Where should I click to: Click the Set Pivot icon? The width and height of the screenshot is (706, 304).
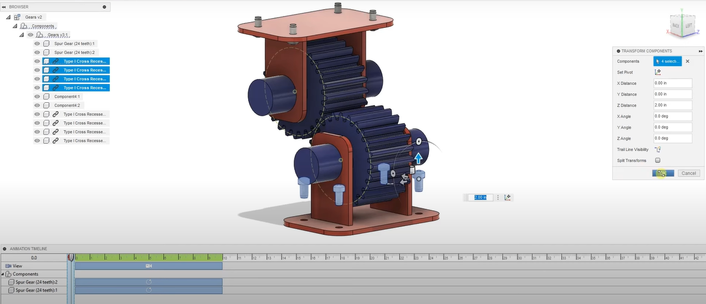[x=658, y=72]
